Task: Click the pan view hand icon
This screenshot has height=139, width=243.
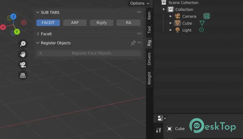Action: 23,54
